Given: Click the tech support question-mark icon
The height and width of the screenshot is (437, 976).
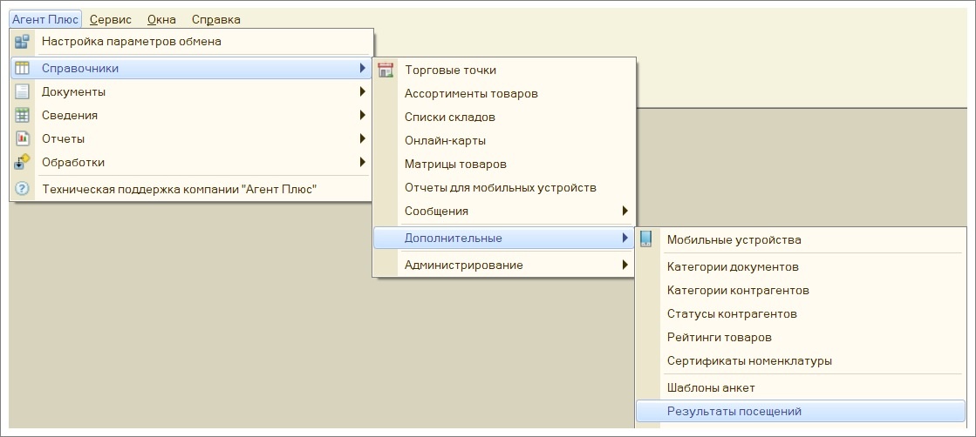Looking at the screenshot, I should click(x=22, y=188).
